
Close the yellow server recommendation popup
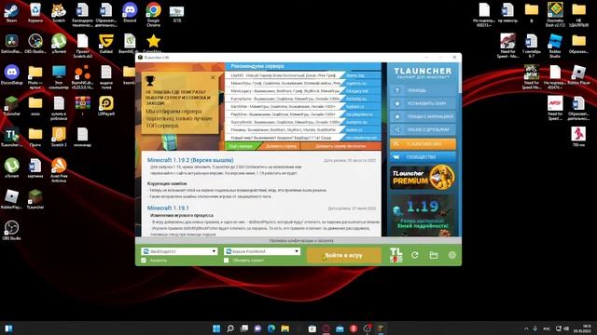(x=213, y=77)
